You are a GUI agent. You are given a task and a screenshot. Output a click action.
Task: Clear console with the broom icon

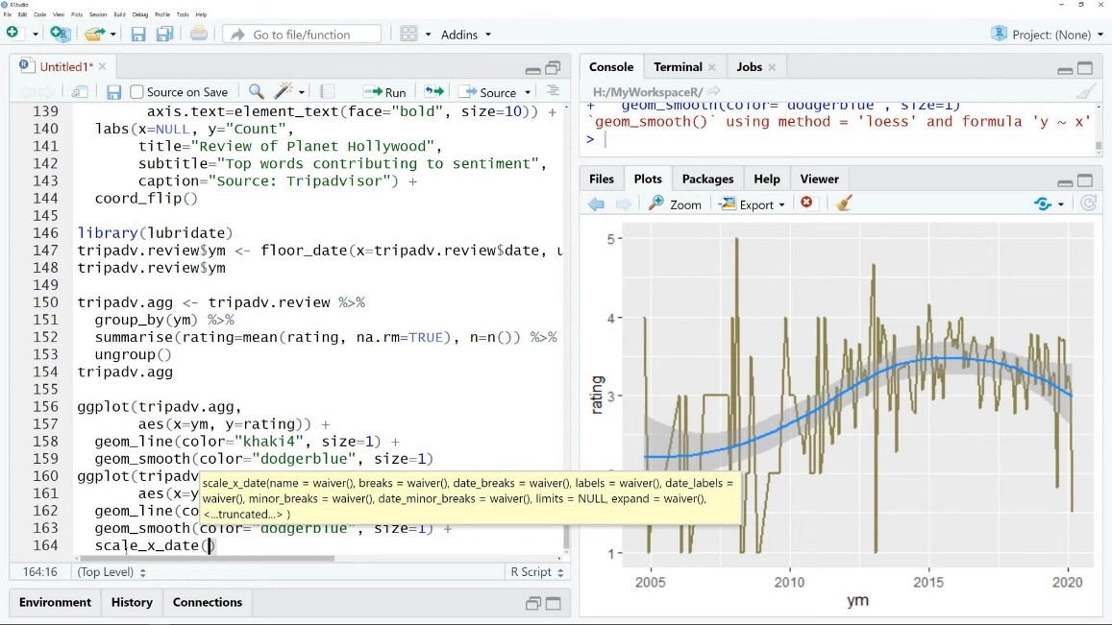[1085, 92]
